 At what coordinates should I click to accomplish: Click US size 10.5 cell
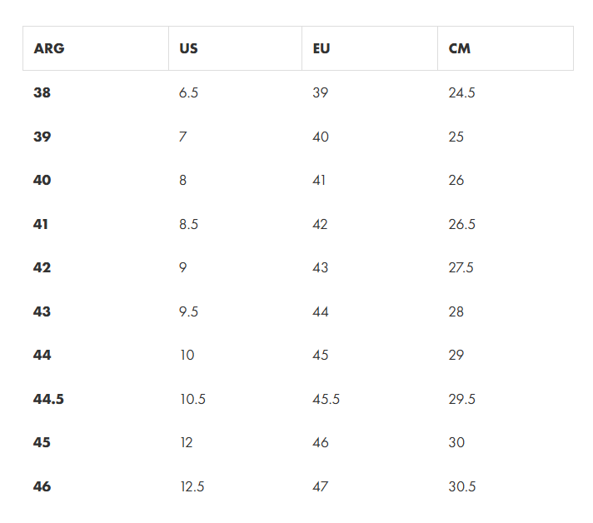click(193, 399)
